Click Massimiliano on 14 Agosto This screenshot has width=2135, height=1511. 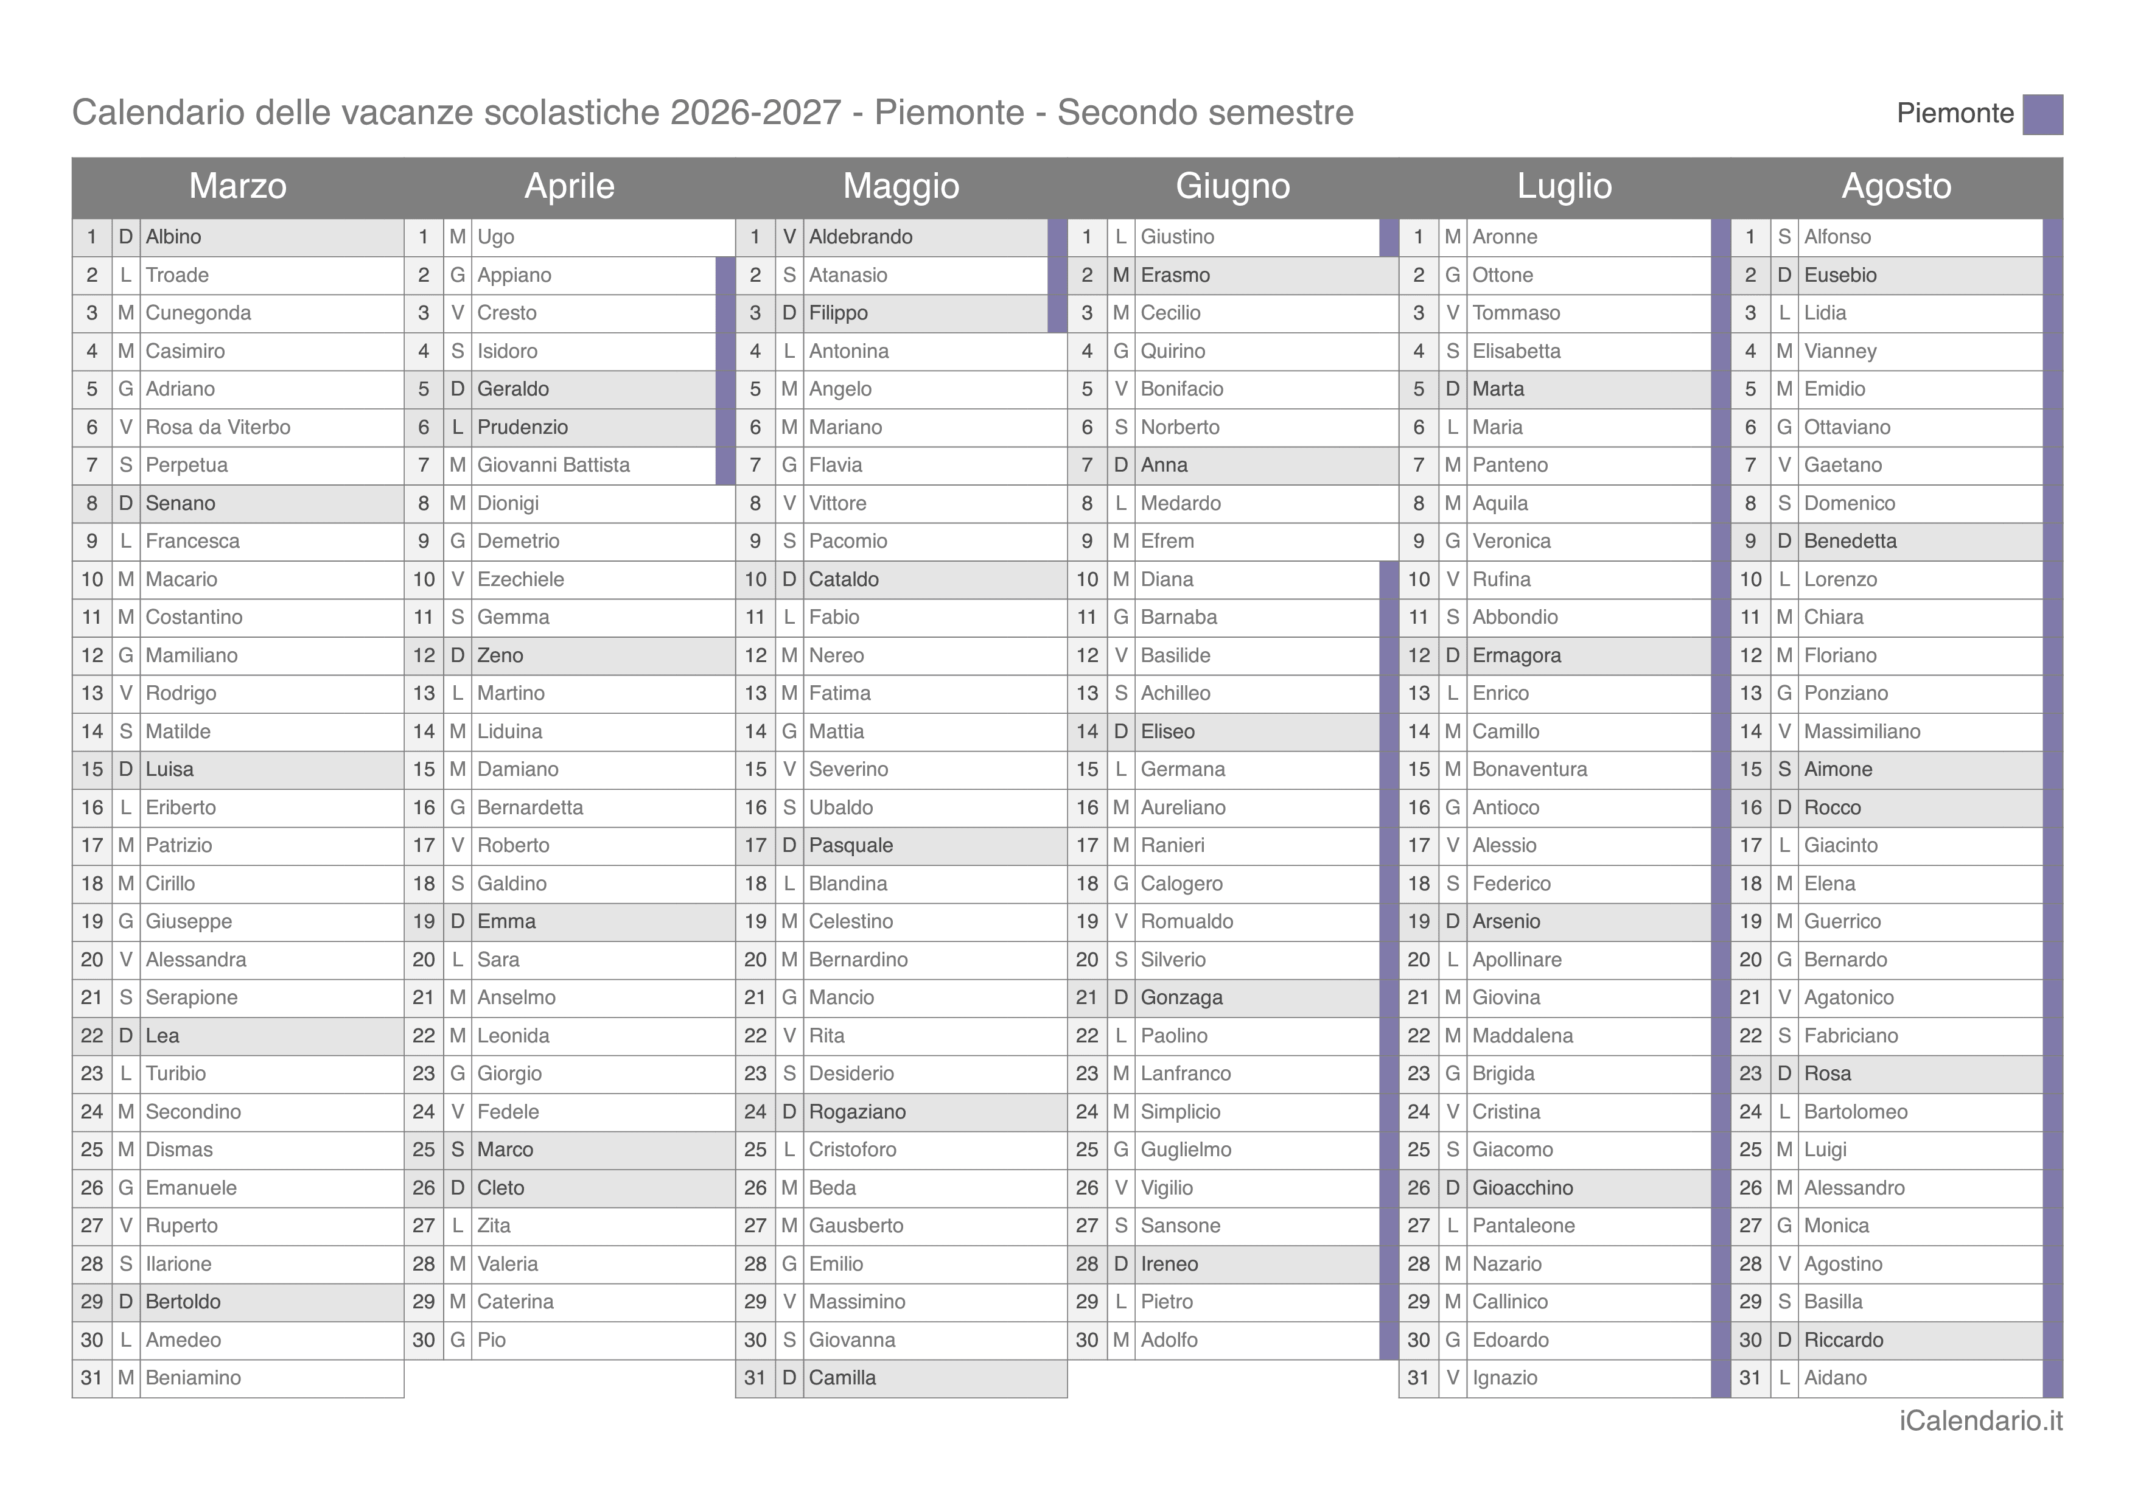pyautogui.click(x=1862, y=731)
